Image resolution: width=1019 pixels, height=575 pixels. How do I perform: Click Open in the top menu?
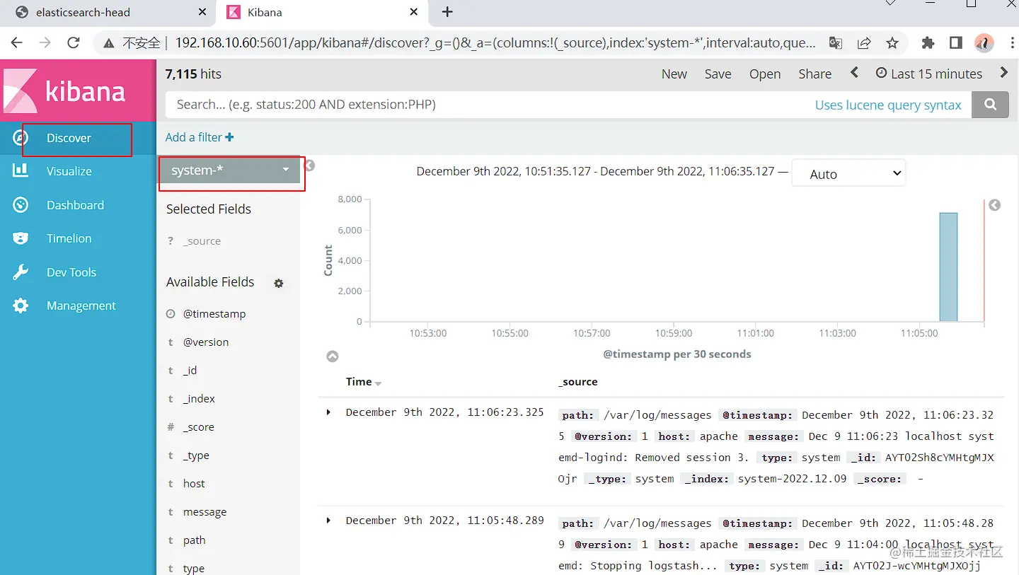point(765,74)
